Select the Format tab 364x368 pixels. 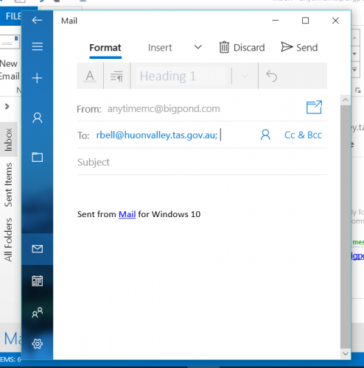105,48
